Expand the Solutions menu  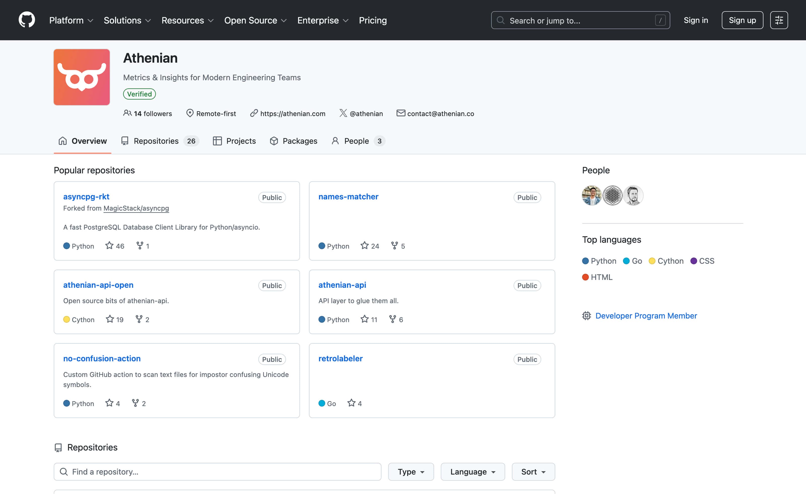[127, 20]
